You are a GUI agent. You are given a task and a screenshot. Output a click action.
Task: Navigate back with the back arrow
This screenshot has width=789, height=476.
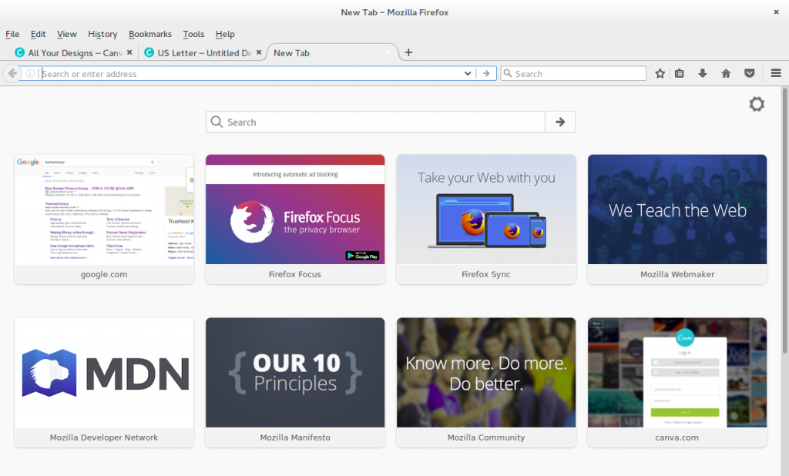[x=12, y=73]
